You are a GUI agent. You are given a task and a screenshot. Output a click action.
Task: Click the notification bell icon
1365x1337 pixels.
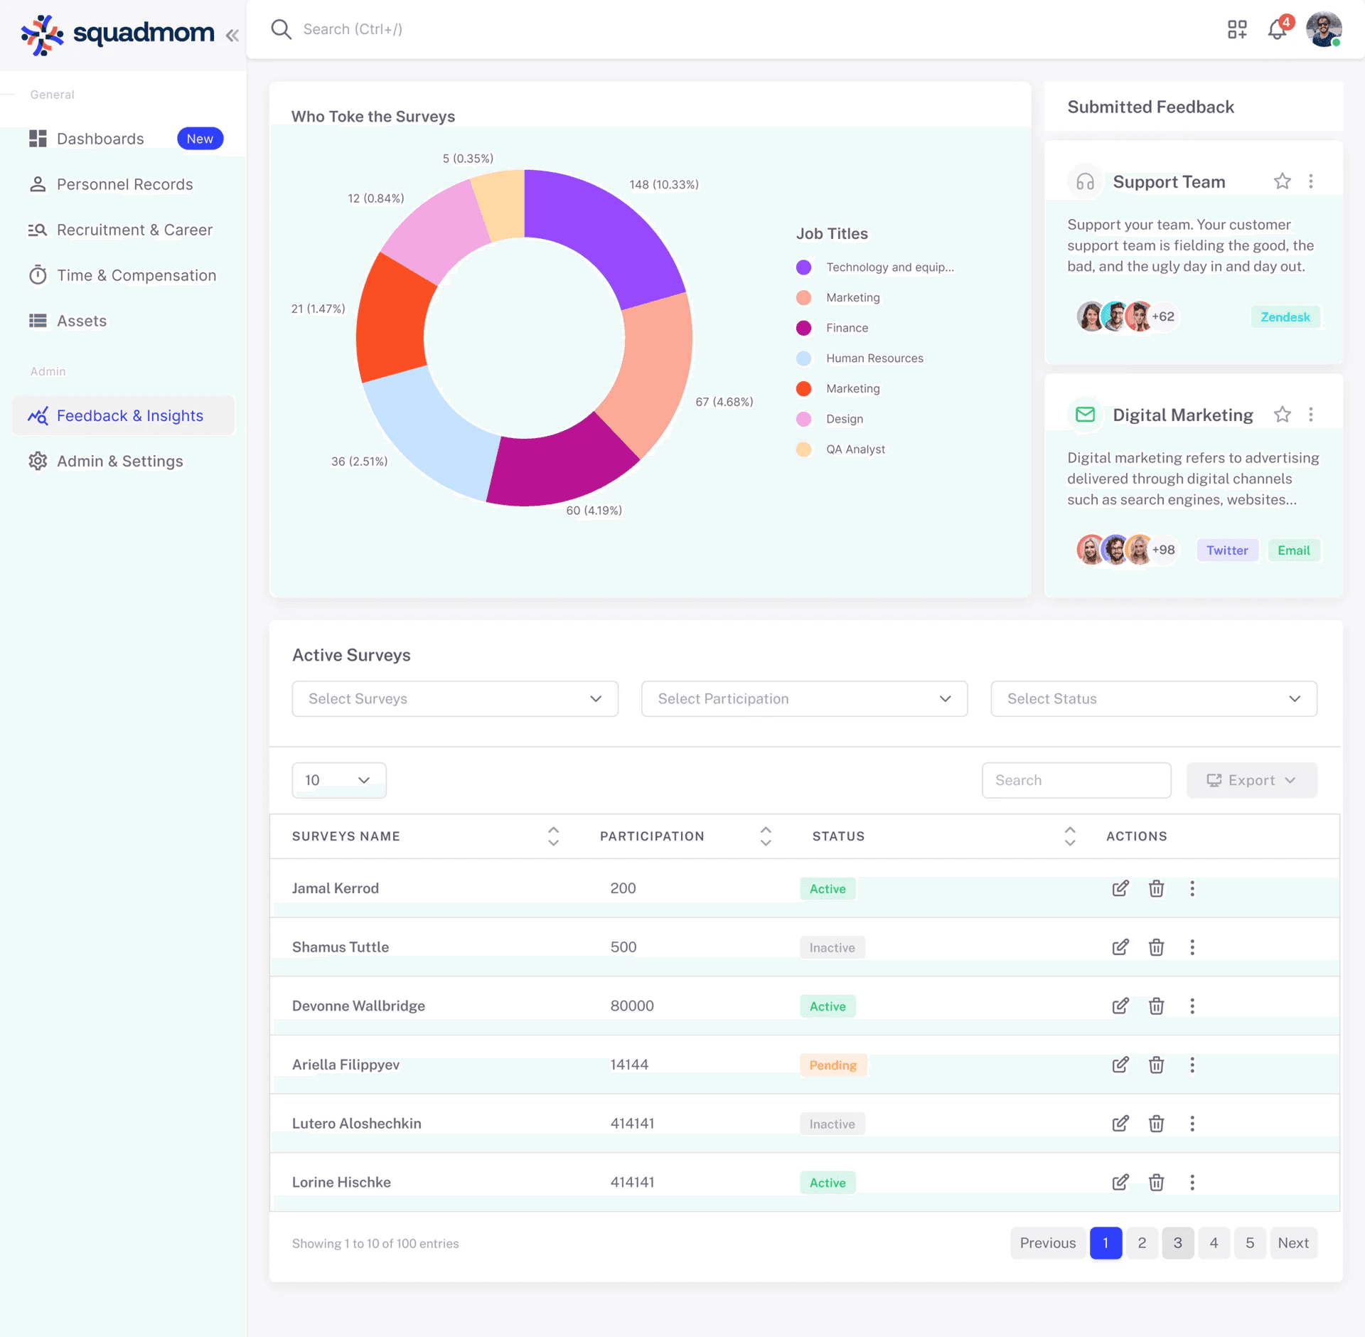(x=1277, y=30)
